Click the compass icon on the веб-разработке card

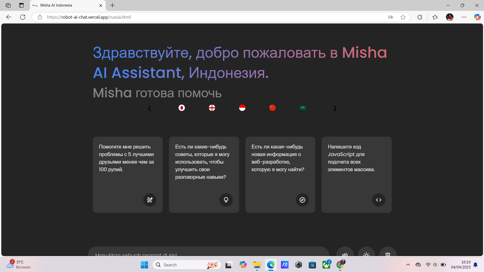point(302,200)
